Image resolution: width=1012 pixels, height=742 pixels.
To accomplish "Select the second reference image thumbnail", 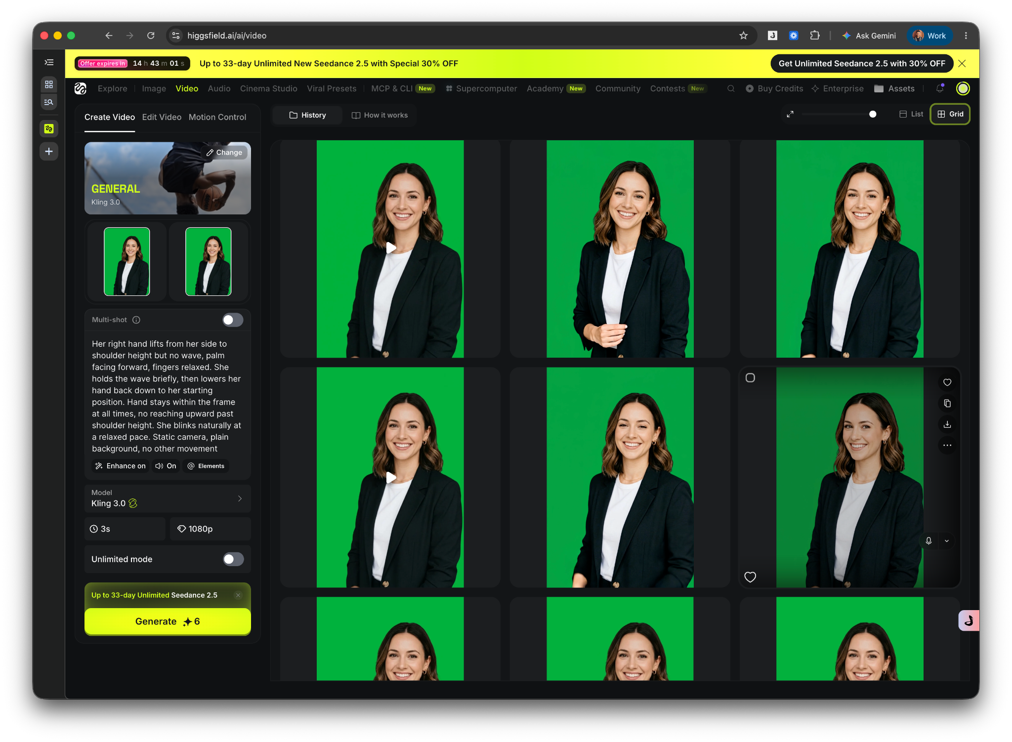I will coord(209,261).
